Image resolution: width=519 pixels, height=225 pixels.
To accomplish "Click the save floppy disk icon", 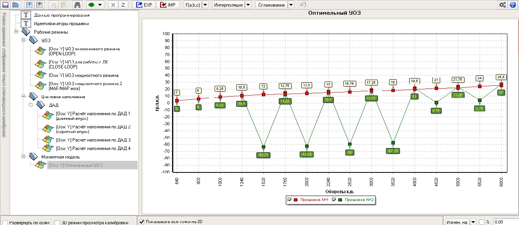I will pyautogui.click(x=5, y=5).
